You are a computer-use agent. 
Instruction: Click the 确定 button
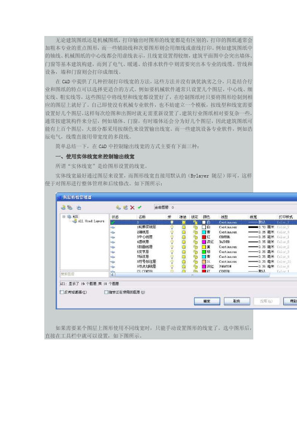point(207,301)
